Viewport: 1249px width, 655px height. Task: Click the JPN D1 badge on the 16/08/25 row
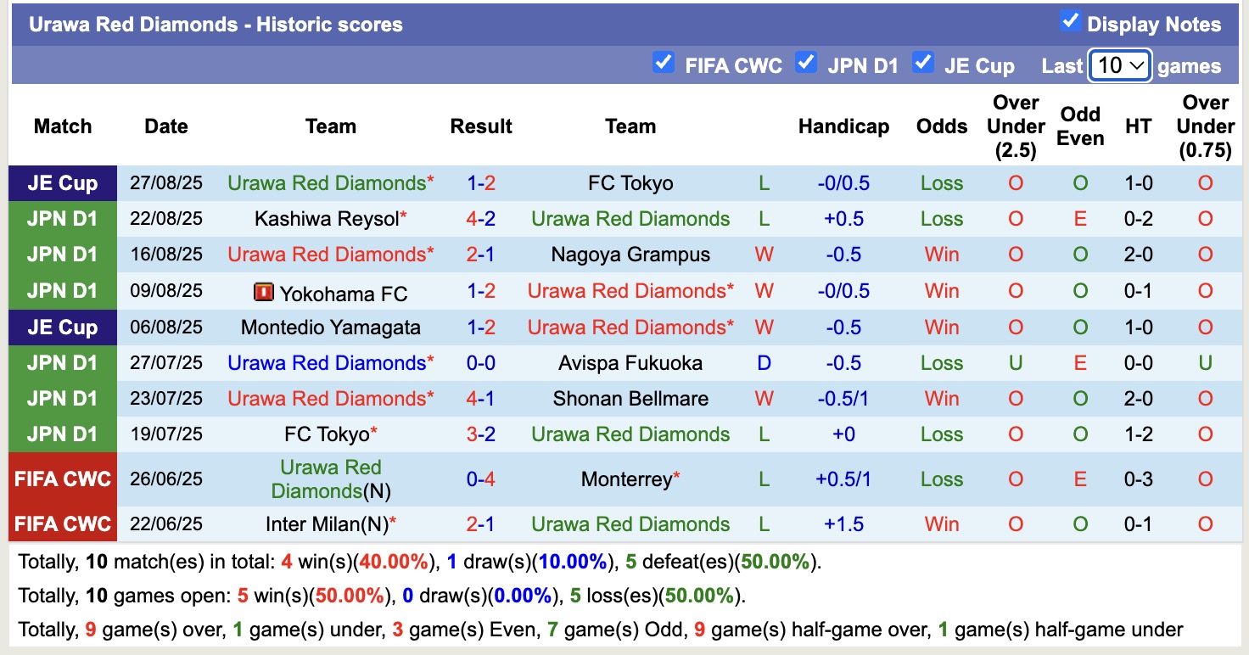point(62,254)
